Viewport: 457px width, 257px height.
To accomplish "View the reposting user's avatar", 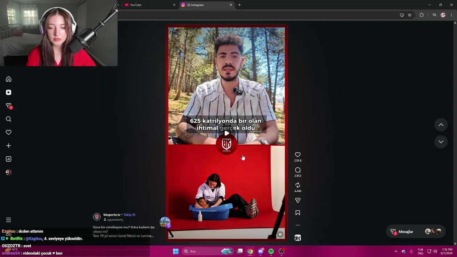I will [165, 222].
